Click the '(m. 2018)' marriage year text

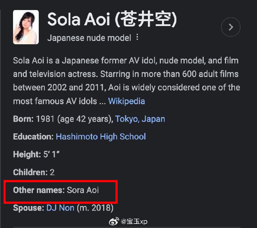[x=95, y=208]
